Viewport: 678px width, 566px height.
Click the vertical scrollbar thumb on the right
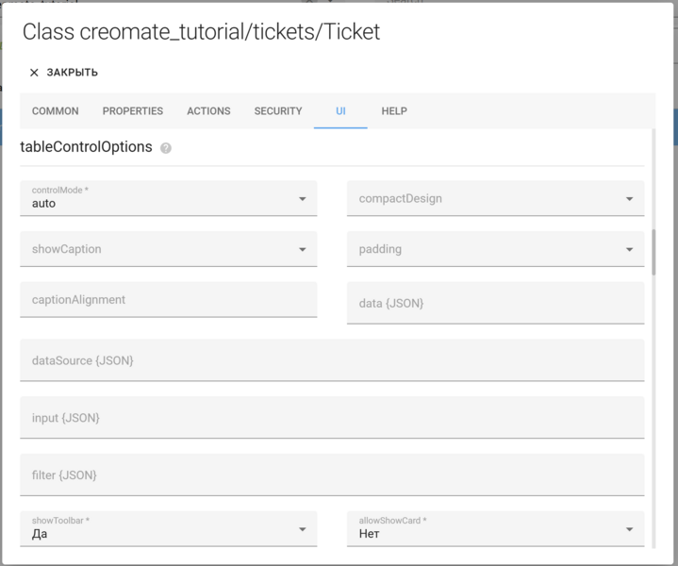(653, 251)
